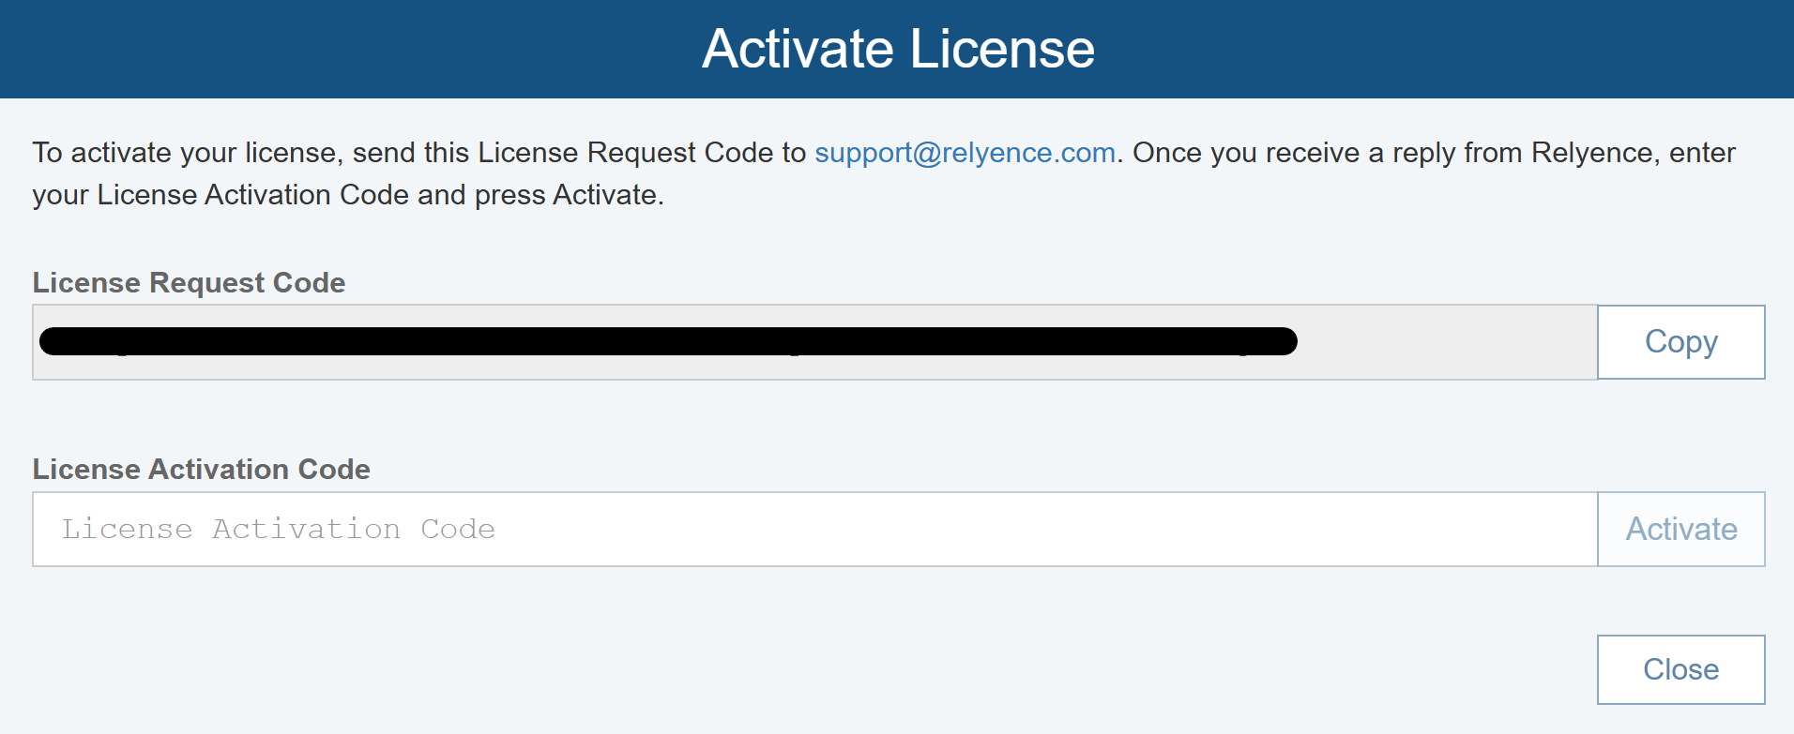This screenshot has width=1794, height=734.
Task: Submit the code using Activate
Action: click(x=1680, y=530)
